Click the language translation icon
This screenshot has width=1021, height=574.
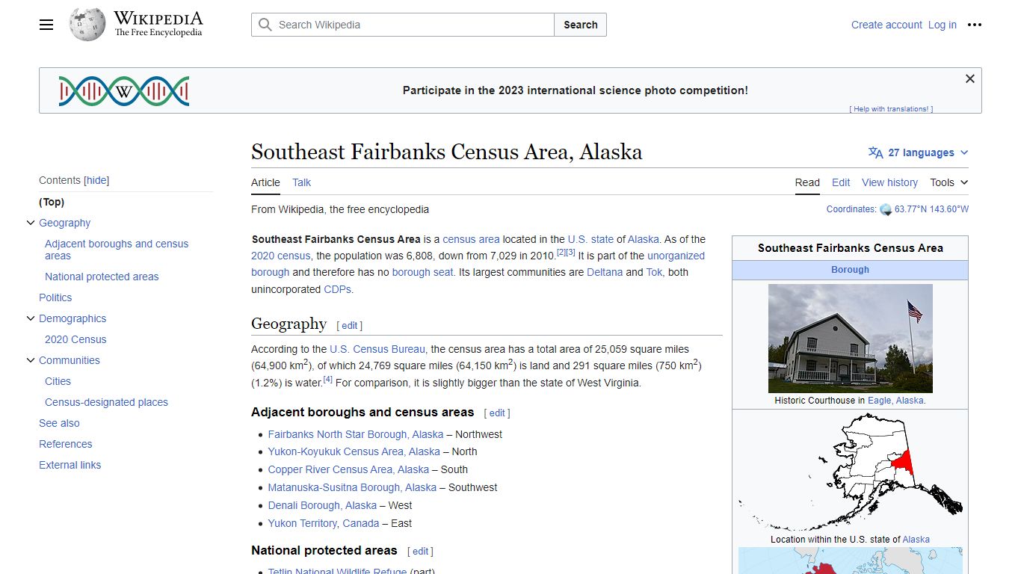[x=876, y=152]
